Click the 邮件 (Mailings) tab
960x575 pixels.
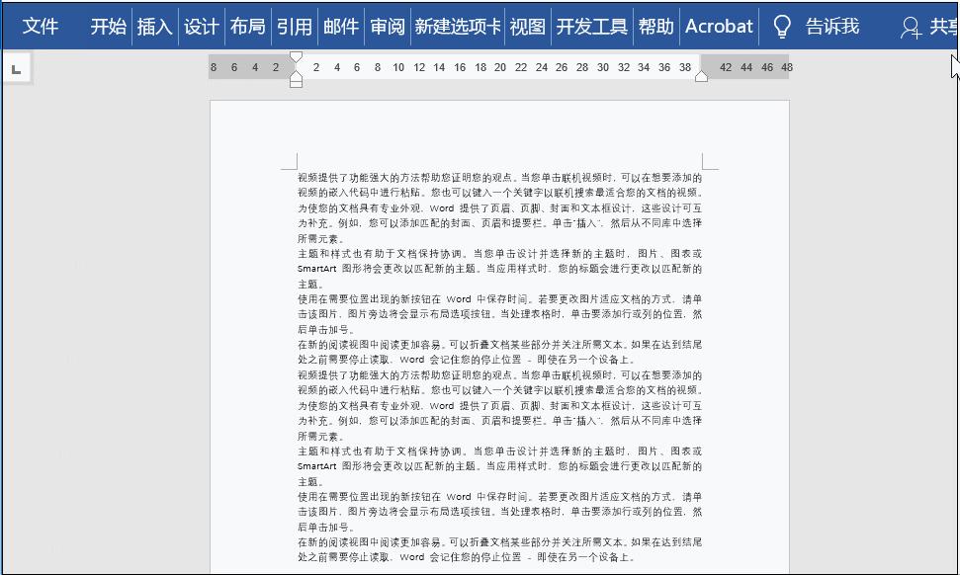point(339,27)
